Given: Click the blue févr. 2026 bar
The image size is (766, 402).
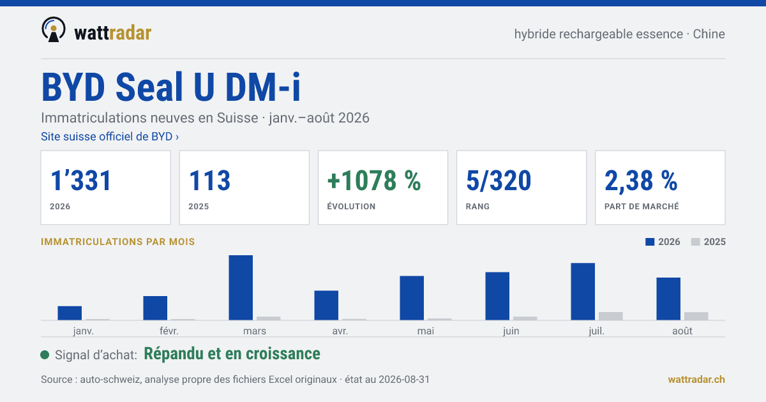Looking at the screenshot, I should coord(155,308).
